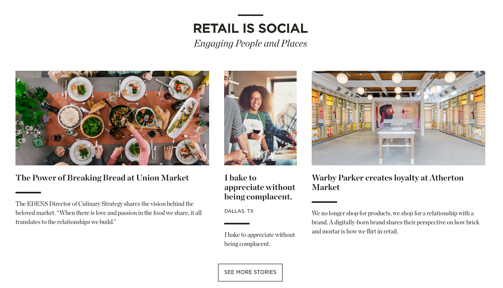Open the Warby Parker store interior photo
The width and height of the screenshot is (503, 288).
tap(398, 118)
